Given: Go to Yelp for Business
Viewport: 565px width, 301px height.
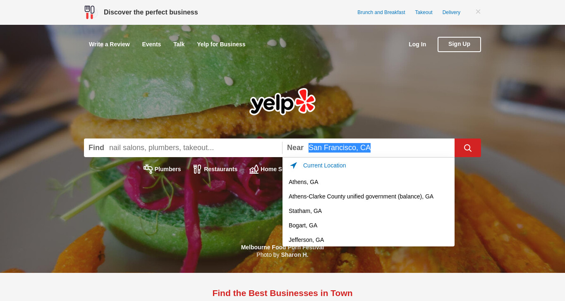Looking at the screenshot, I should tap(221, 44).
